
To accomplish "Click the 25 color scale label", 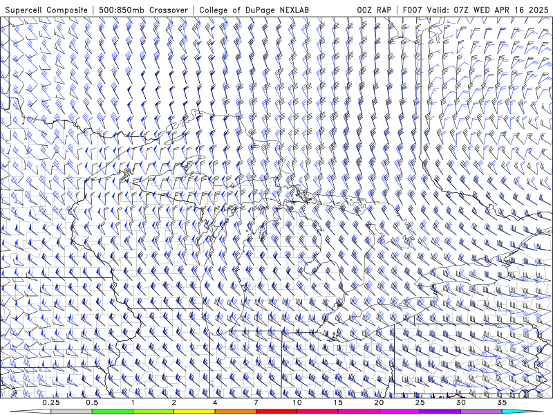I will (420, 403).
